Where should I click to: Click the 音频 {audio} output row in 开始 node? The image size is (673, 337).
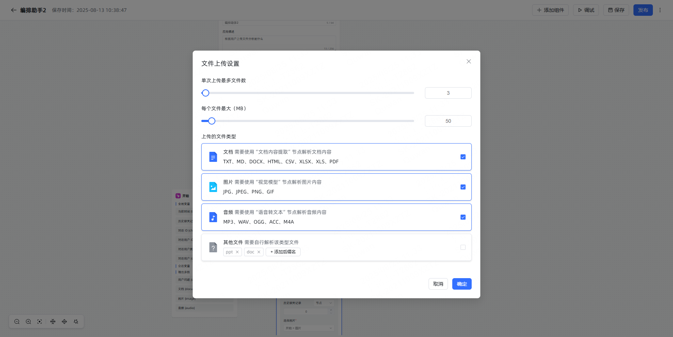pos(205,308)
